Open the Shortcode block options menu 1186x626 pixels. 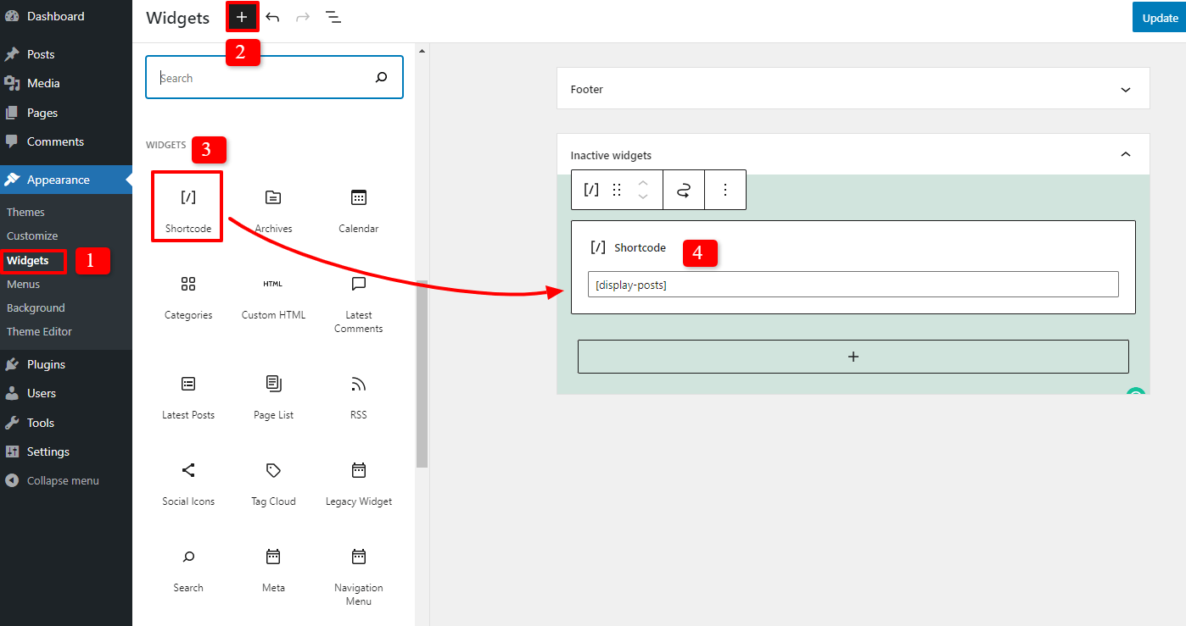(x=725, y=189)
